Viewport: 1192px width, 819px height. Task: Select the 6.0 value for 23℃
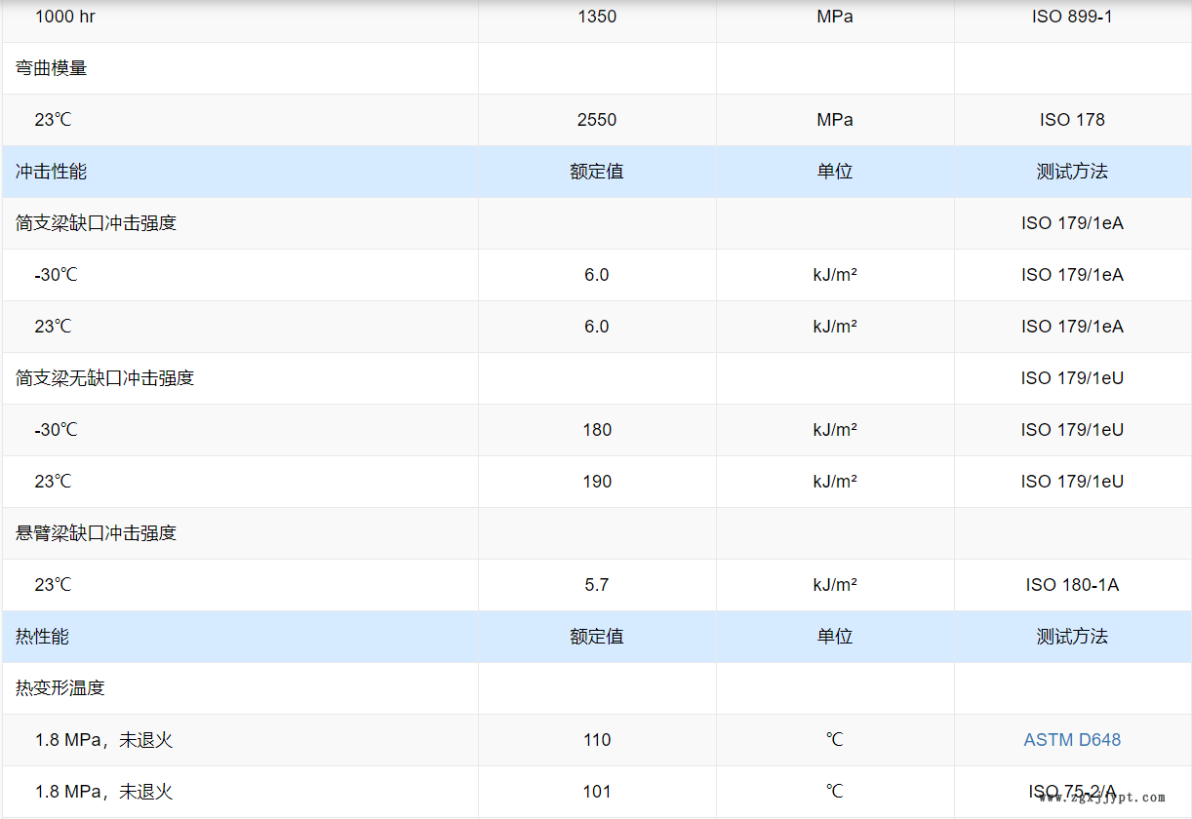[597, 327]
